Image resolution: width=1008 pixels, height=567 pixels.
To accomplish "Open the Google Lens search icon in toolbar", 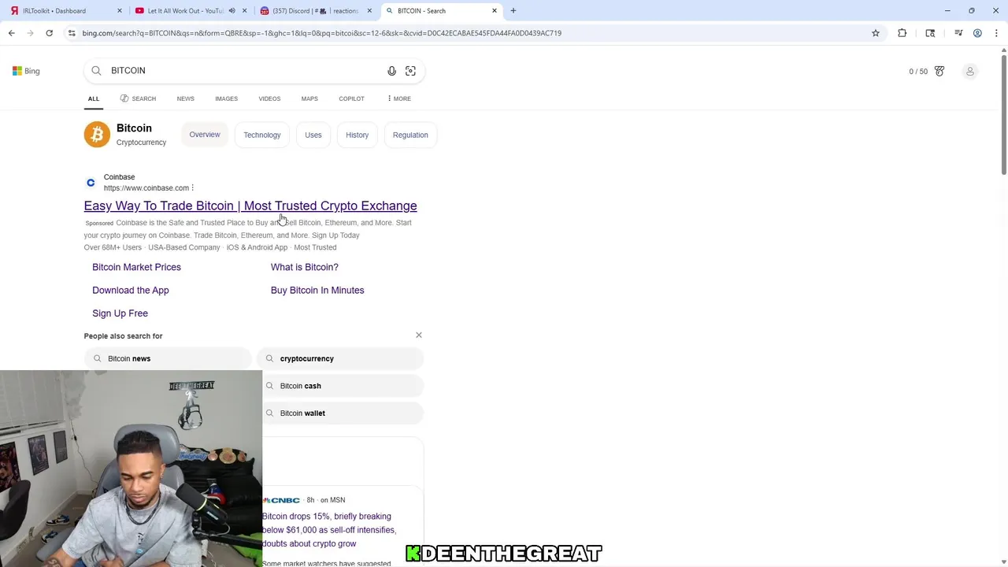I will pyautogui.click(x=930, y=33).
